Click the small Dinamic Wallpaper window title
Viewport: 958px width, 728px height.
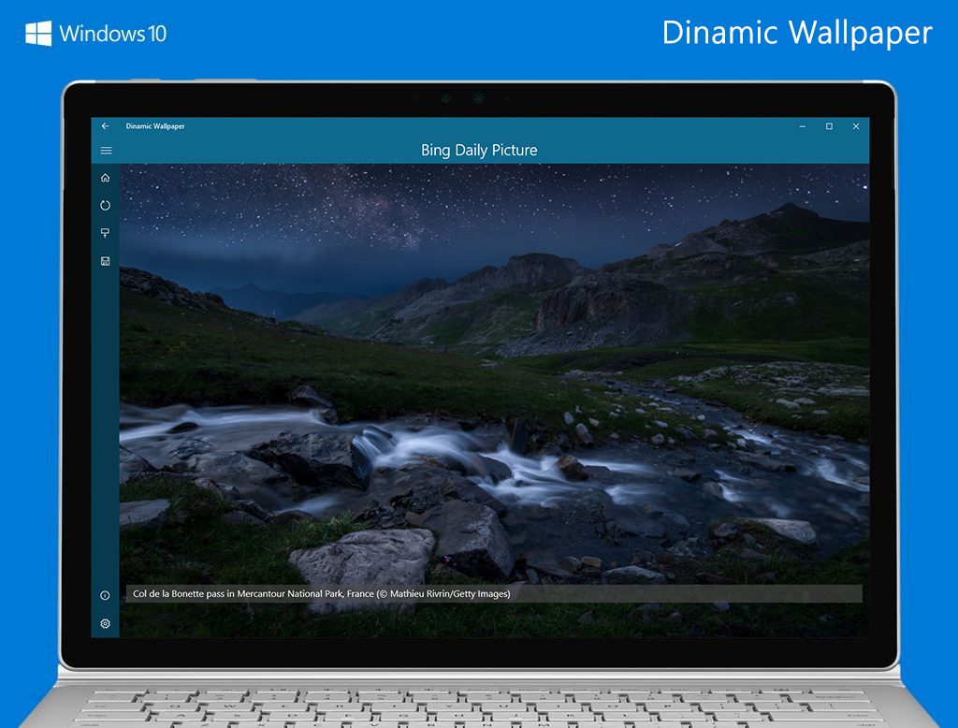155,126
